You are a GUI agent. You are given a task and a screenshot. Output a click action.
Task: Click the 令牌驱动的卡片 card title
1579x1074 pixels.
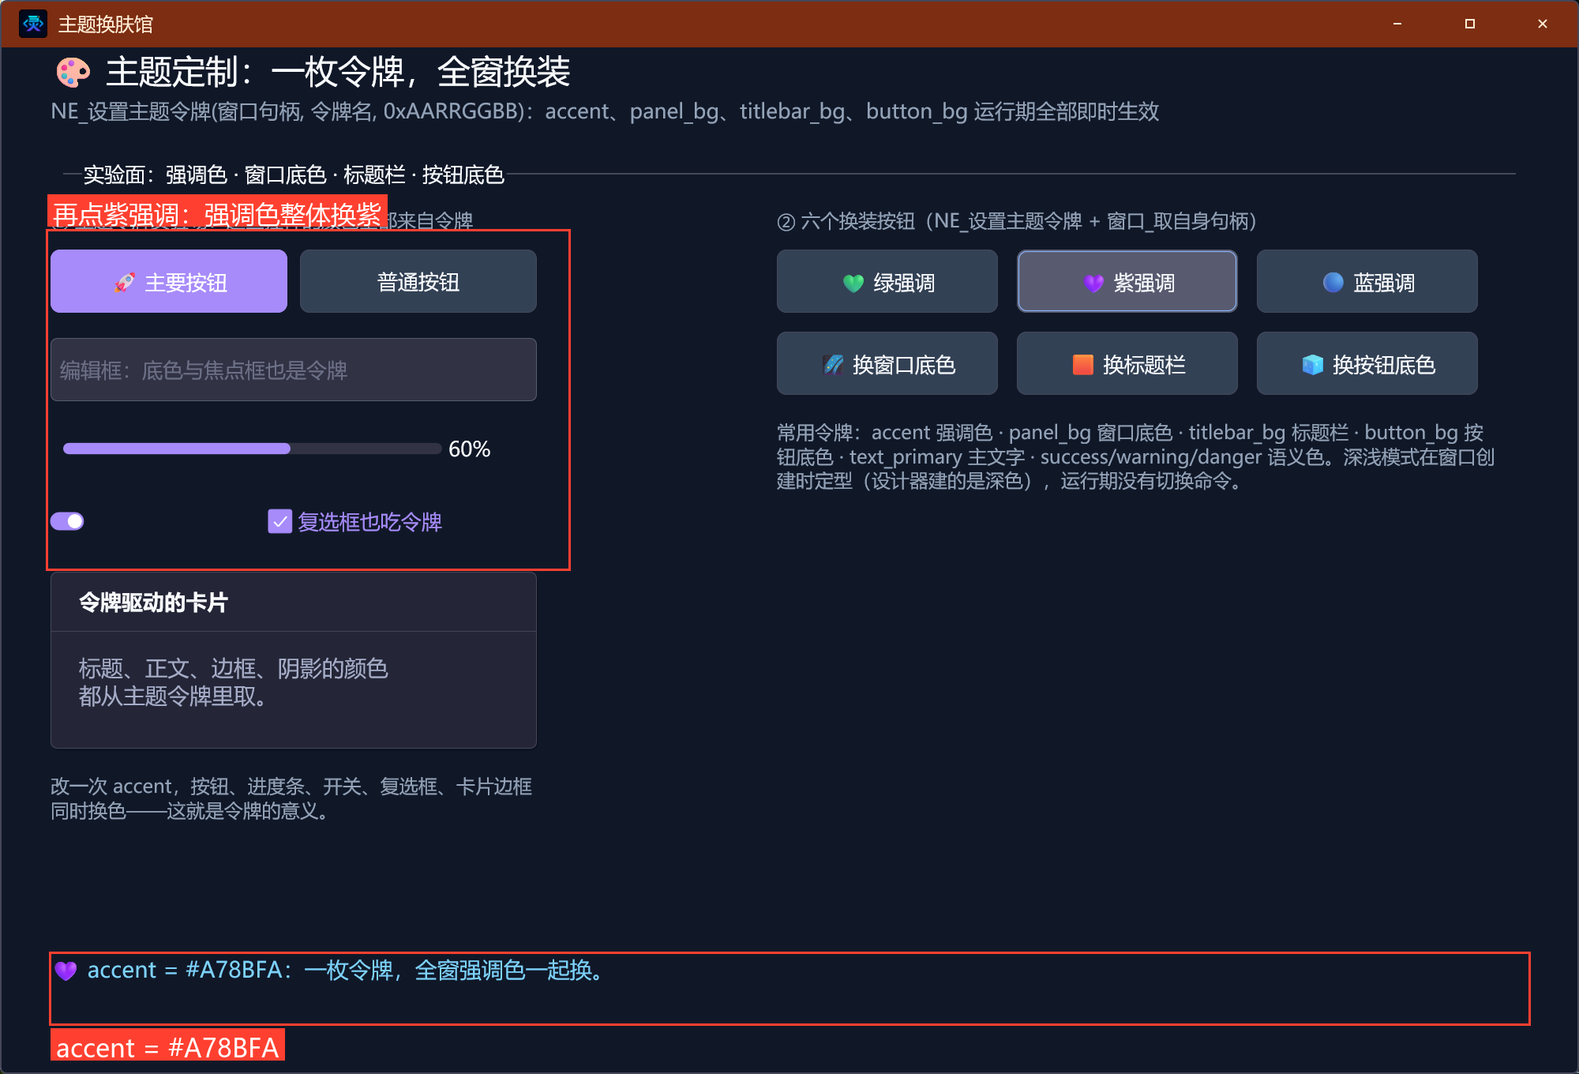(153, 603)
